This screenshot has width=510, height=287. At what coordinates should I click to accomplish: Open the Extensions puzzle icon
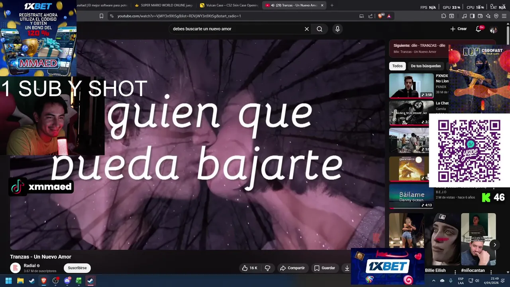click(443, 16)
